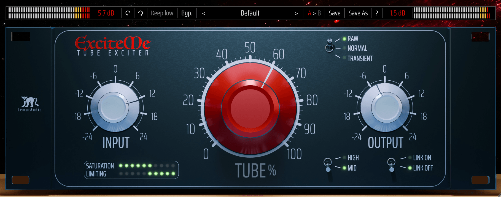Image resolution: width=501 pixels, height=197 pixels.
Task: Click the OUTPUT gain knob
Action: click(x=385, y=107)
